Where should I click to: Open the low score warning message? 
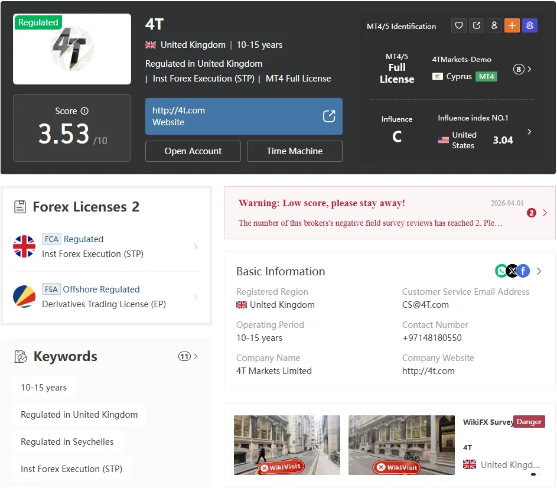point(390,213)
